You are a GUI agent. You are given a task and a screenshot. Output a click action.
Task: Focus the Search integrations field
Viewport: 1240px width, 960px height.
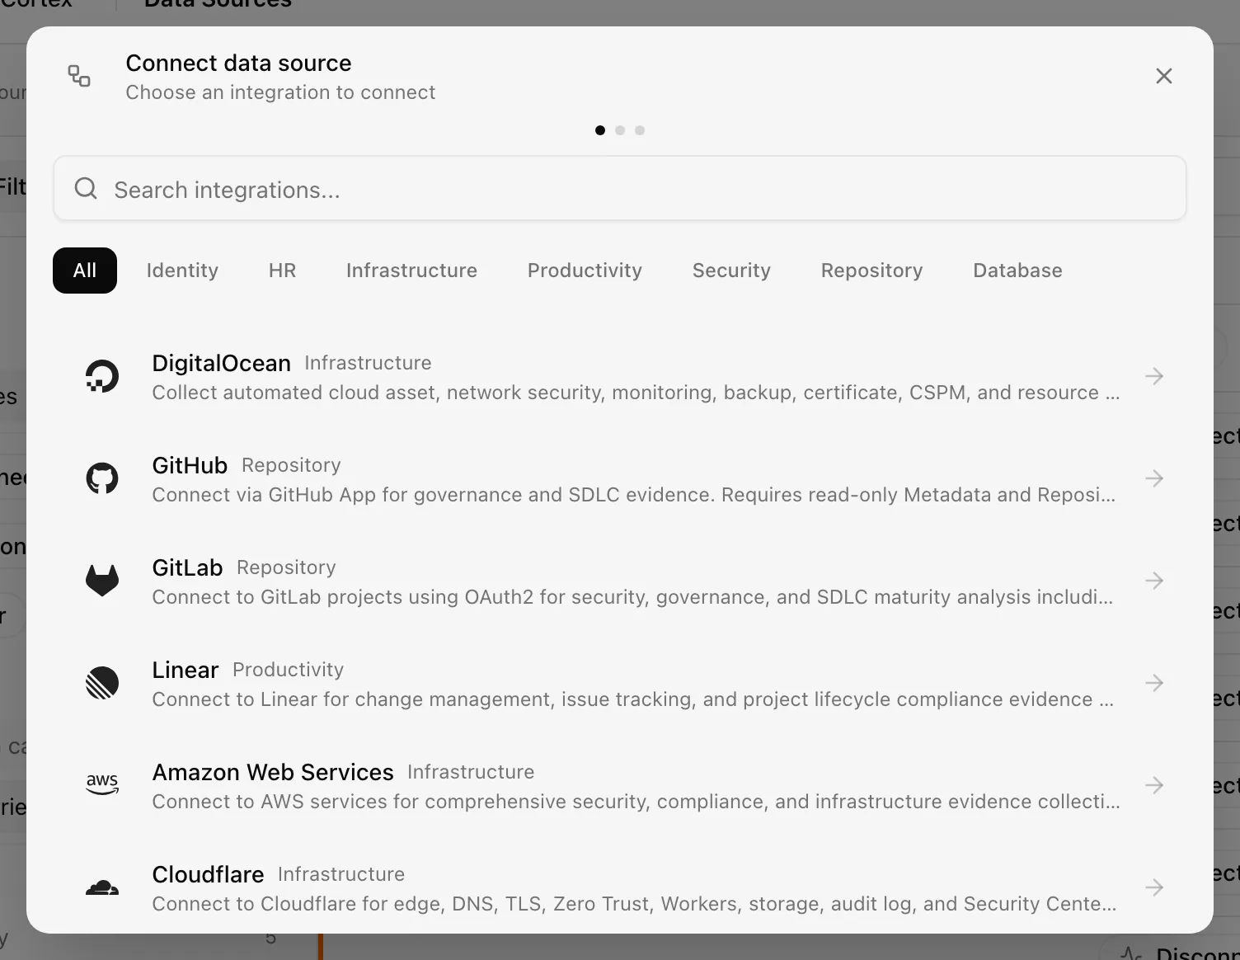620,189
